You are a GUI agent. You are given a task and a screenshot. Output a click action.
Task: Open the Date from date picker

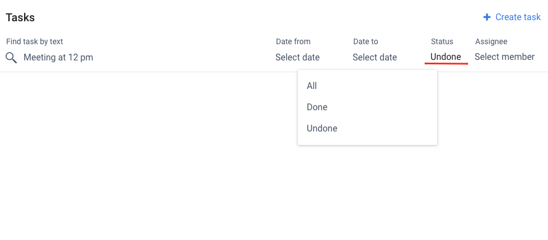[297, 57]
